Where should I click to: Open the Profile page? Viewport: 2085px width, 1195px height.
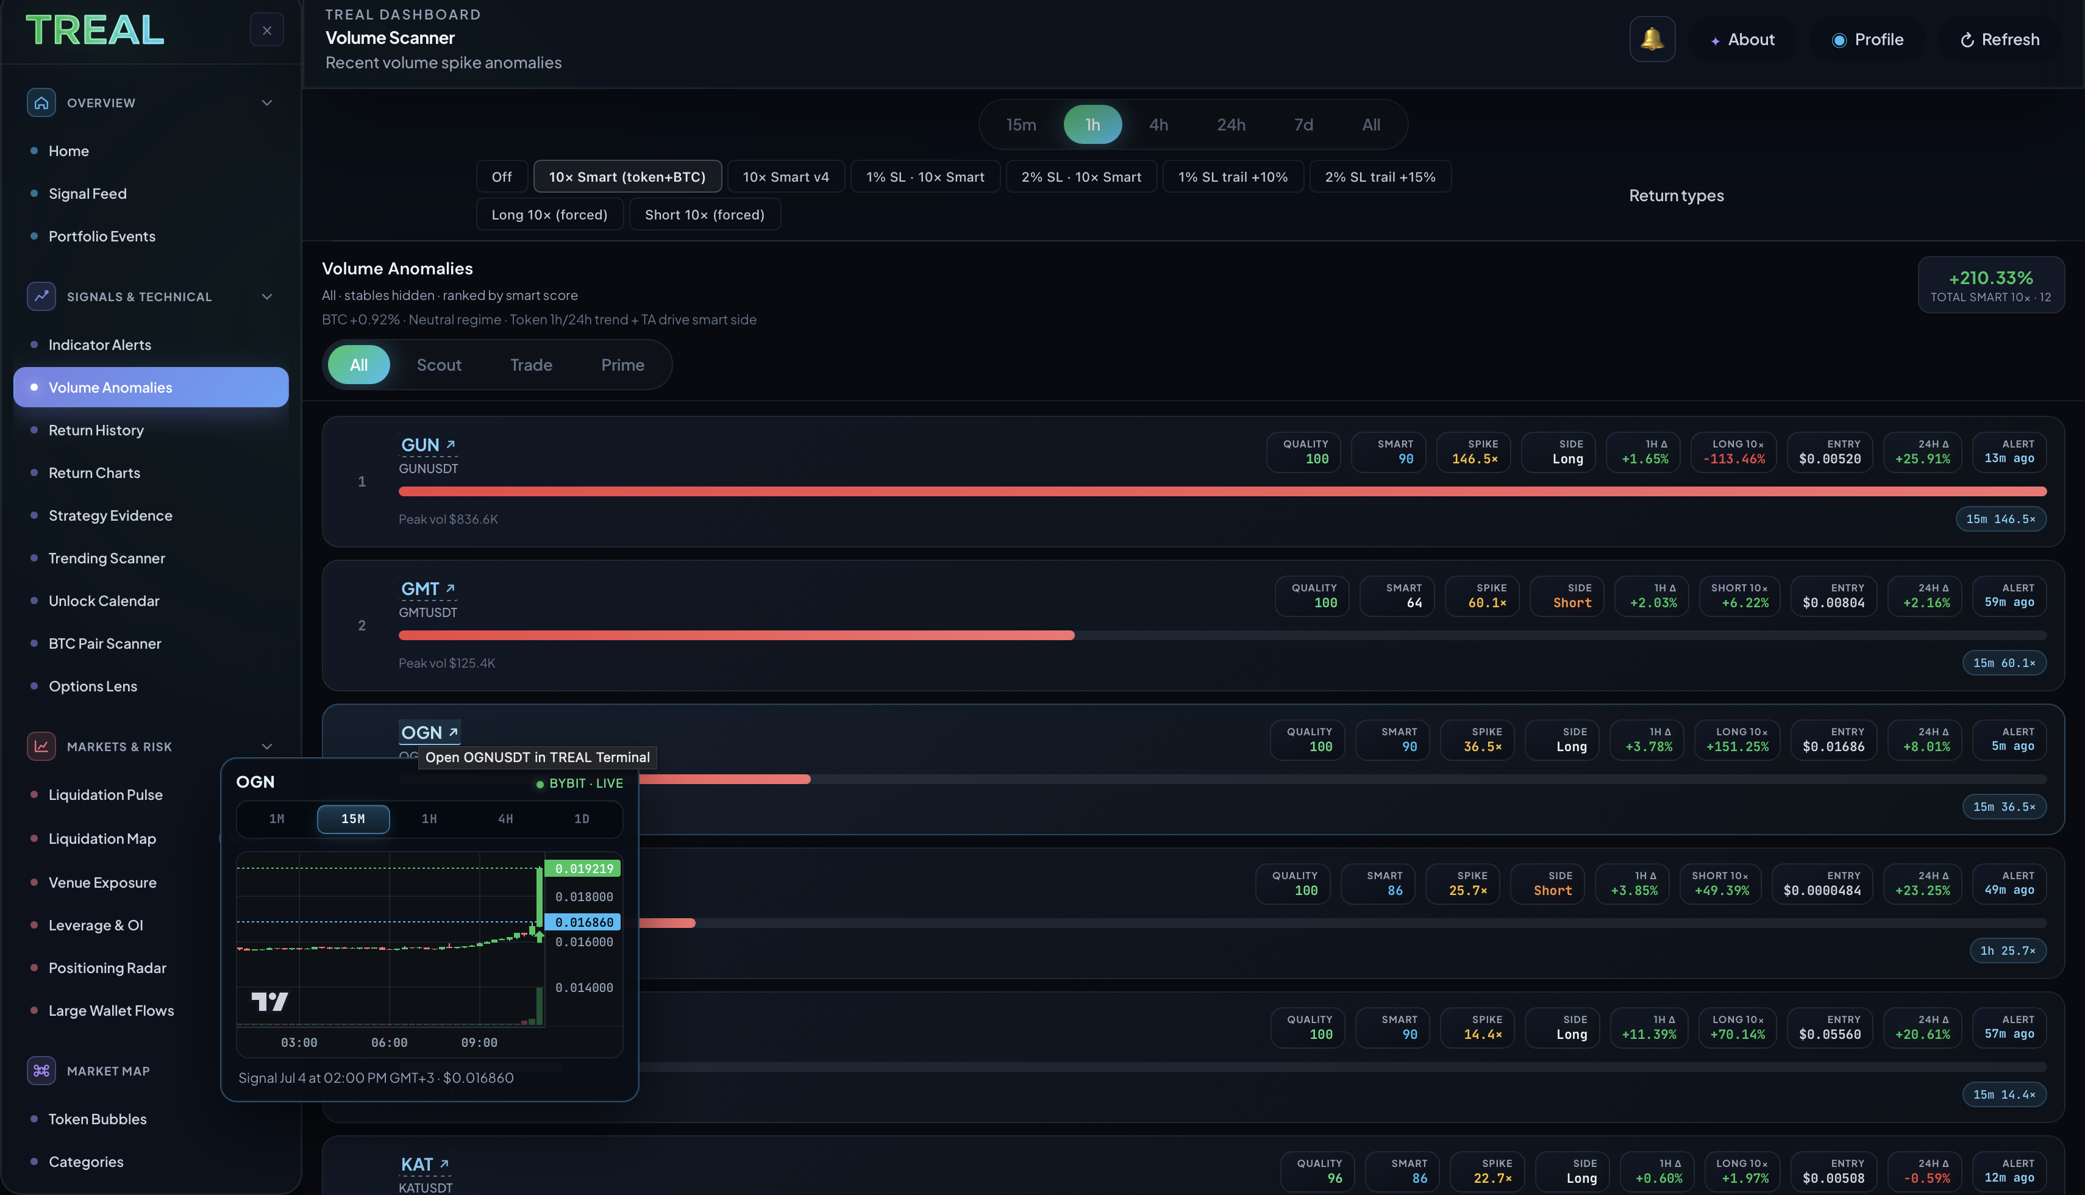pos(1867,40)
